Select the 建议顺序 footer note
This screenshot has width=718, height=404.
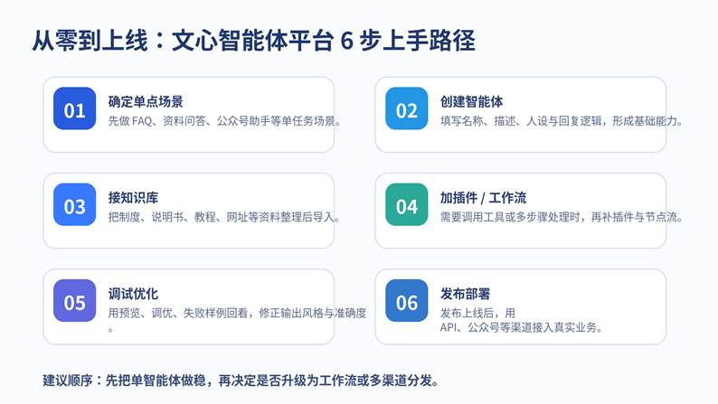click(241, 381)
